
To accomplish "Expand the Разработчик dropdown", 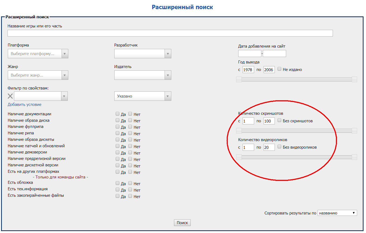I will point(143,54).
